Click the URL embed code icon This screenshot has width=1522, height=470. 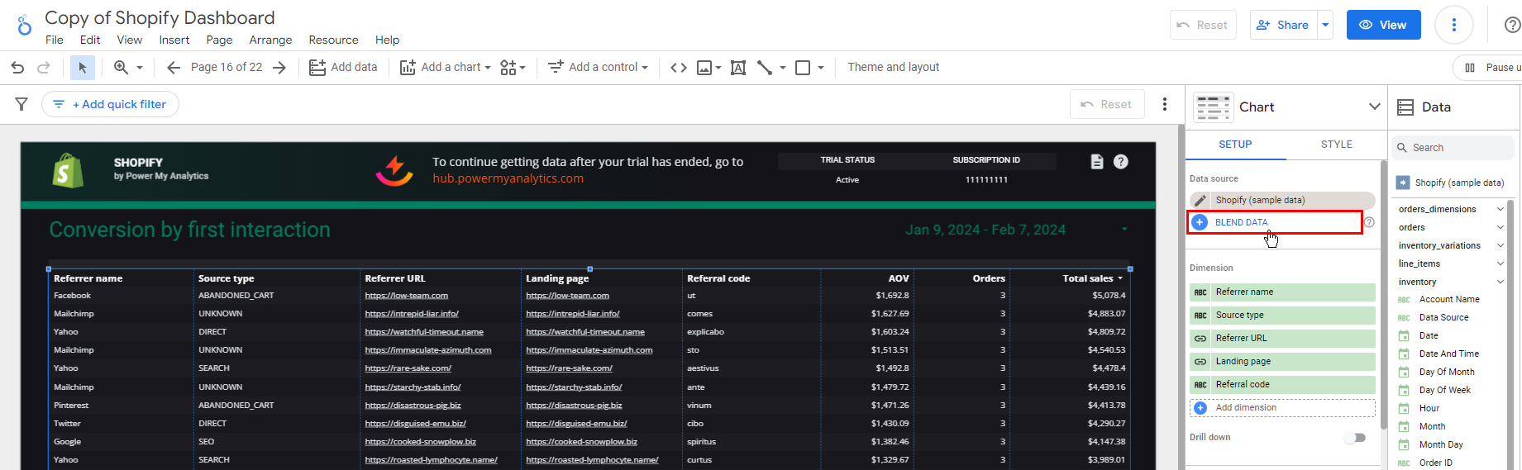pyautogui.click(x=678, y=68)
